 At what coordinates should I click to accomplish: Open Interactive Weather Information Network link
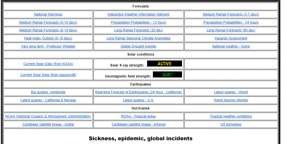(x=138, y=14)
